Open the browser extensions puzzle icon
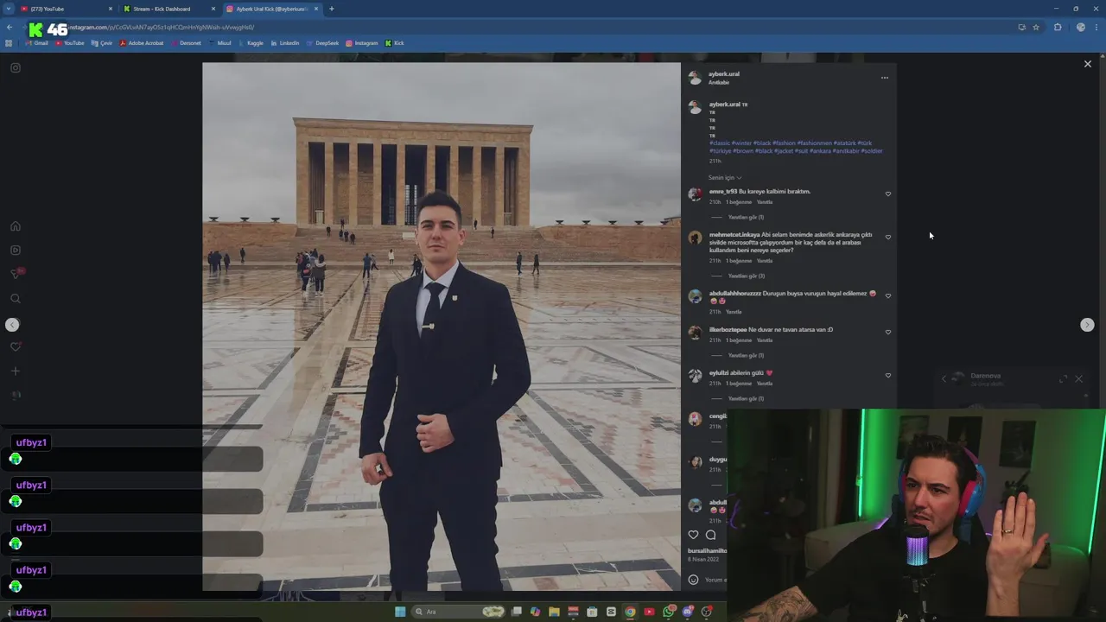This screenshot has height=622, width=1106. click(1058, 28)
